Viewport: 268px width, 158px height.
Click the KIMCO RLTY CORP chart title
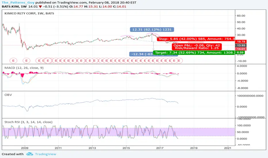point(29,13)
